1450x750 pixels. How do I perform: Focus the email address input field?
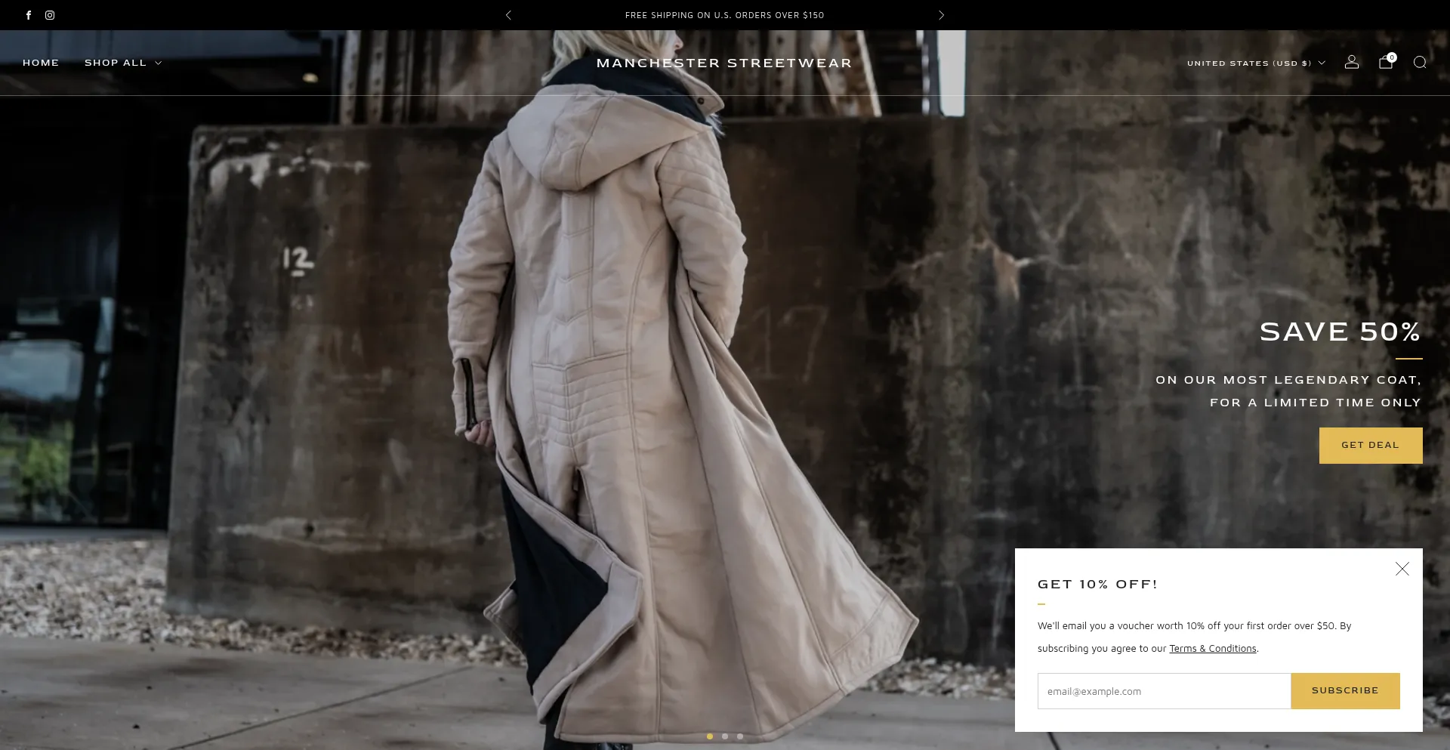1163,691
